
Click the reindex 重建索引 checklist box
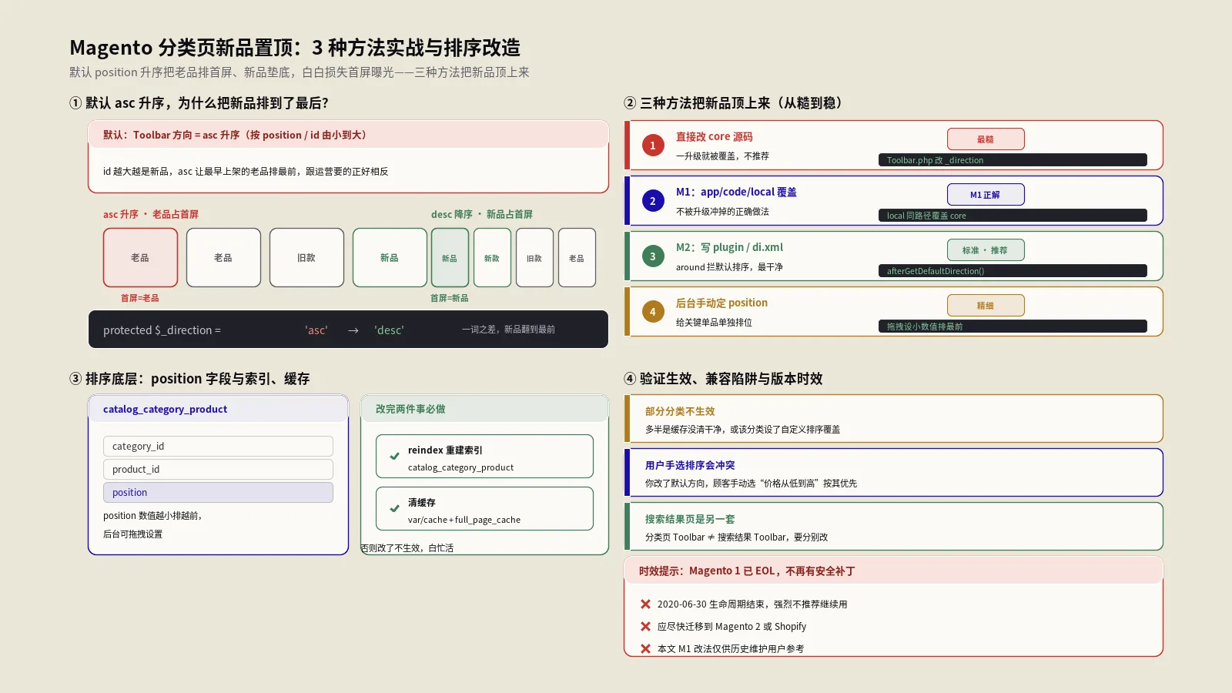tap(484, 457)
